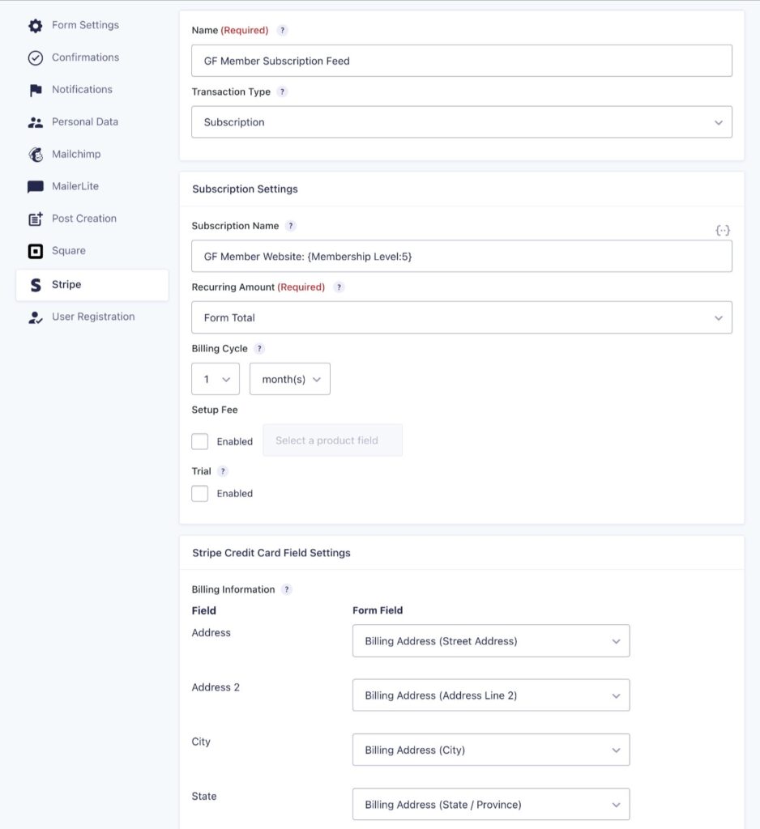Click the Personal Data people icon
This screenshot has width=760, height=829.
pyautogui.click(x=36, y=122)
